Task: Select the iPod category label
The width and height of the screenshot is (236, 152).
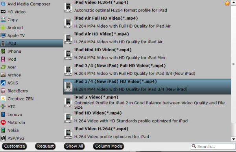Action: 12,59
